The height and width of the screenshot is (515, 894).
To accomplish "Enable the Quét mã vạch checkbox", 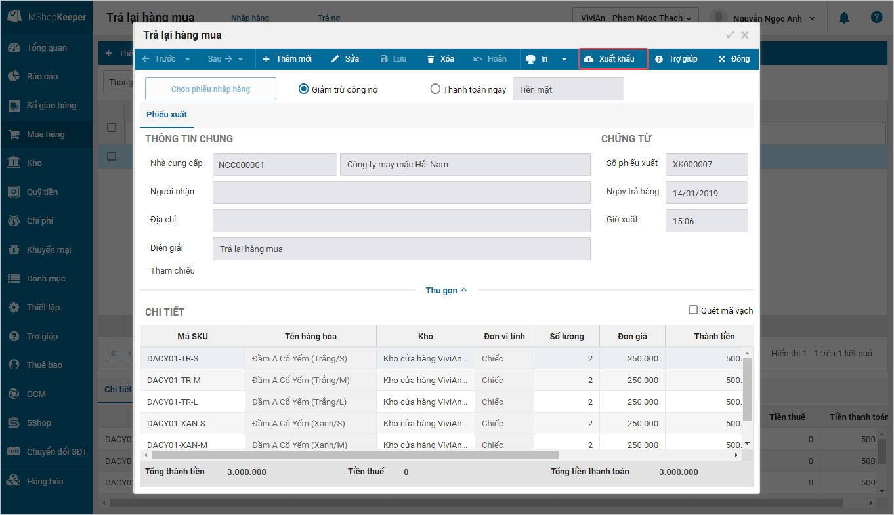I will [x=693, y=310].
